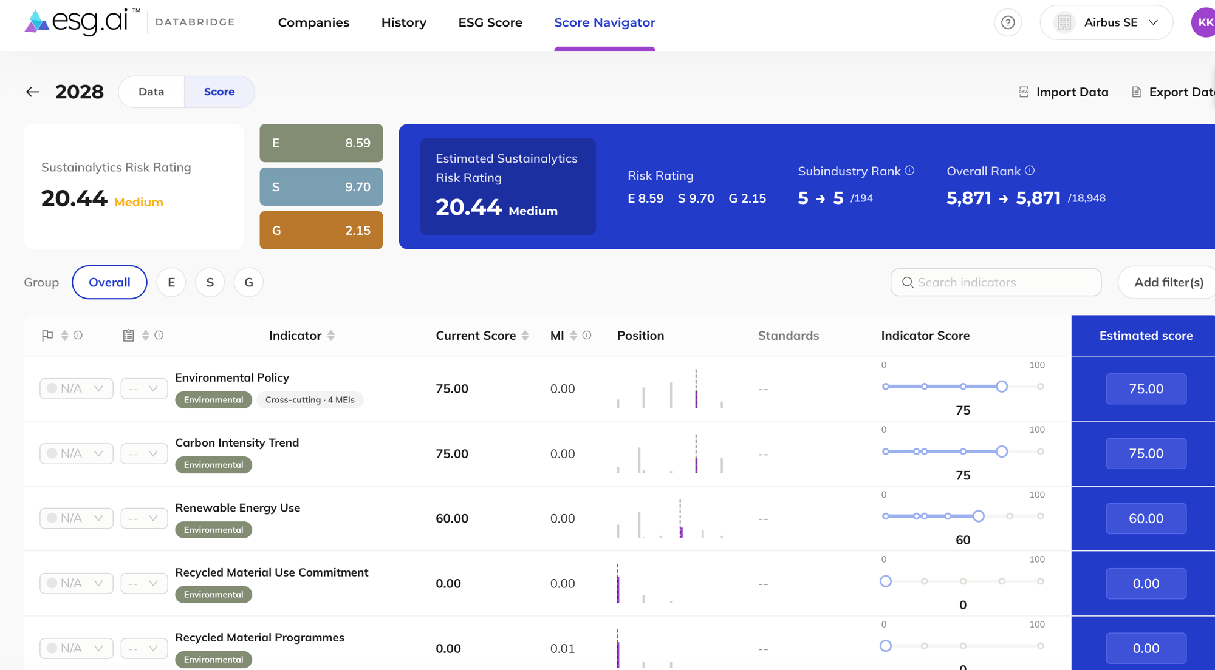1215x670 pixels.
Task: Sort the Indicator column
Action: click(331, 336)
